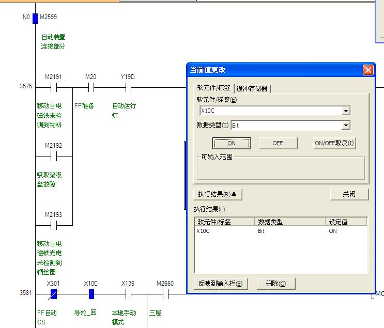Toggle state with ON/OFF取反 button

334,144
